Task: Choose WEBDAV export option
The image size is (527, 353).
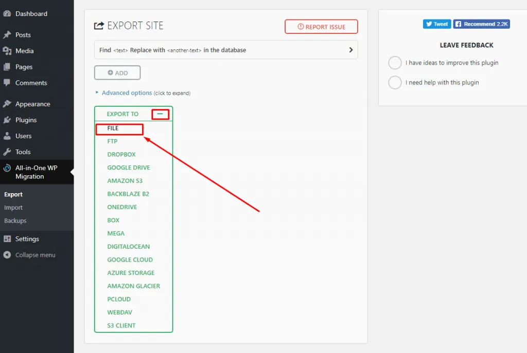Action: point(119,312)
